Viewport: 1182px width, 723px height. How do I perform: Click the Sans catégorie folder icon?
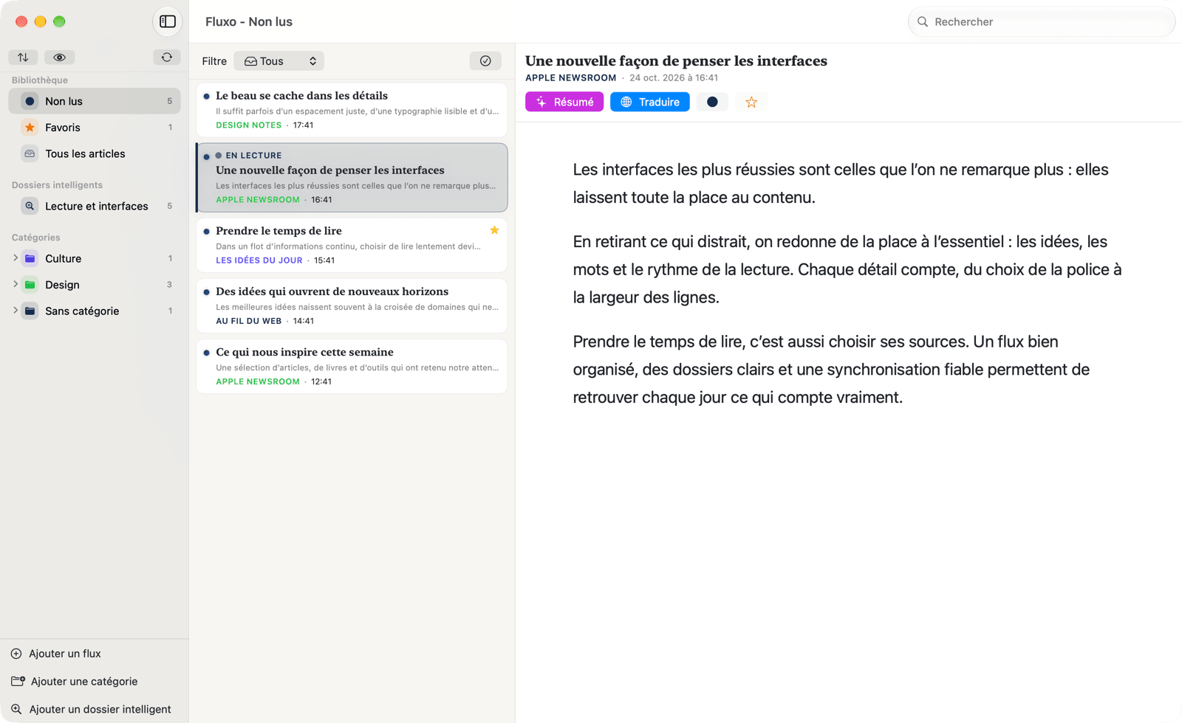[x=30, y=311]
